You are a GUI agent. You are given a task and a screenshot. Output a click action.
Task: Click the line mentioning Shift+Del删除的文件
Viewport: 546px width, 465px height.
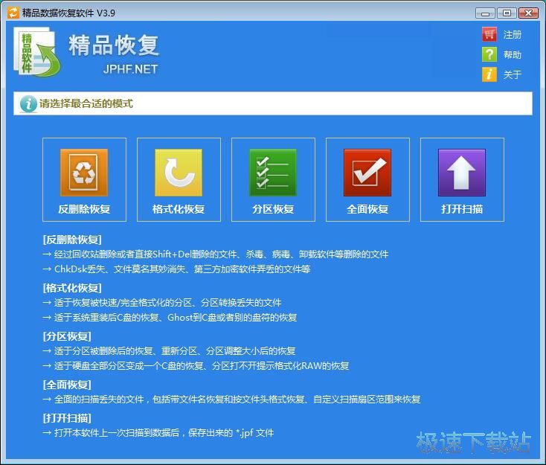click(215, 254)
